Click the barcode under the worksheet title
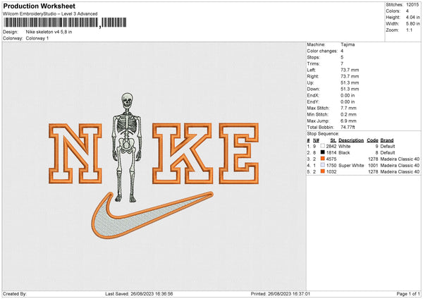 [65, 23]
